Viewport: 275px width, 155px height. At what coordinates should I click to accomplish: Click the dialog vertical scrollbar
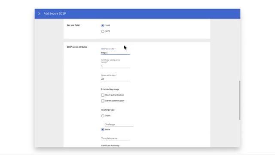tap(240, 100)
